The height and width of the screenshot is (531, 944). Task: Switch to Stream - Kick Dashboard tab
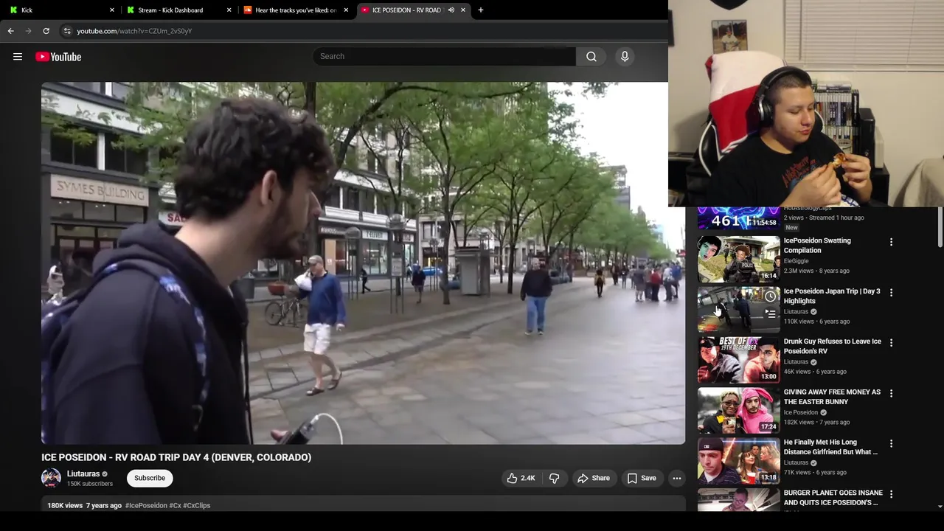click(x=177, y=10)
